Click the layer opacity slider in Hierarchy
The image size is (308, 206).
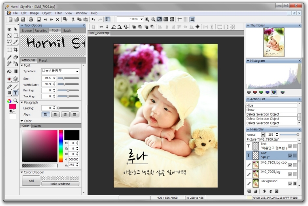coord(289,135)
